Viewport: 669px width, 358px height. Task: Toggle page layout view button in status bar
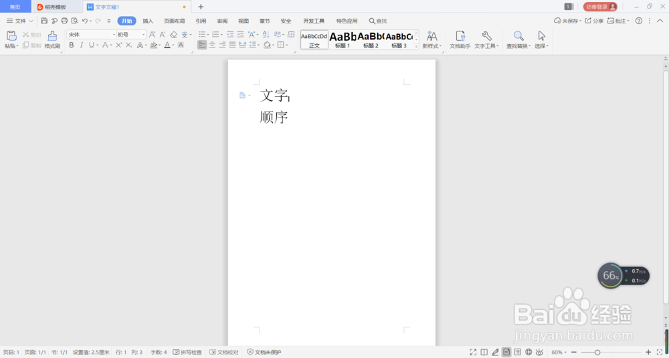pyautogui.click(x=506, y=352)
